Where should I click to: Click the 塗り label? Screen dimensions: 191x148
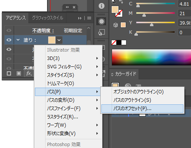(x=30, y=40)
